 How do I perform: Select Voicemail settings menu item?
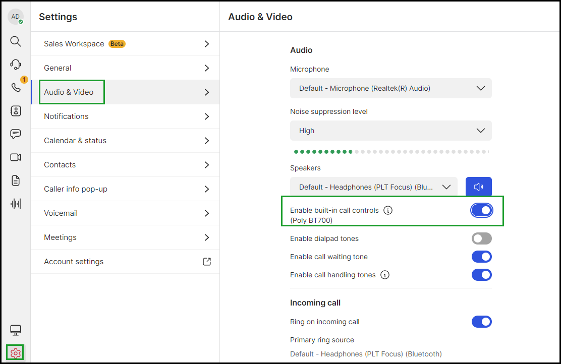pyautogui.click(x=125, y=213)
